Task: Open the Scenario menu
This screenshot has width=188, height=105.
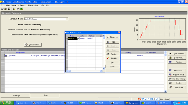Action: (x=15, y=5)
